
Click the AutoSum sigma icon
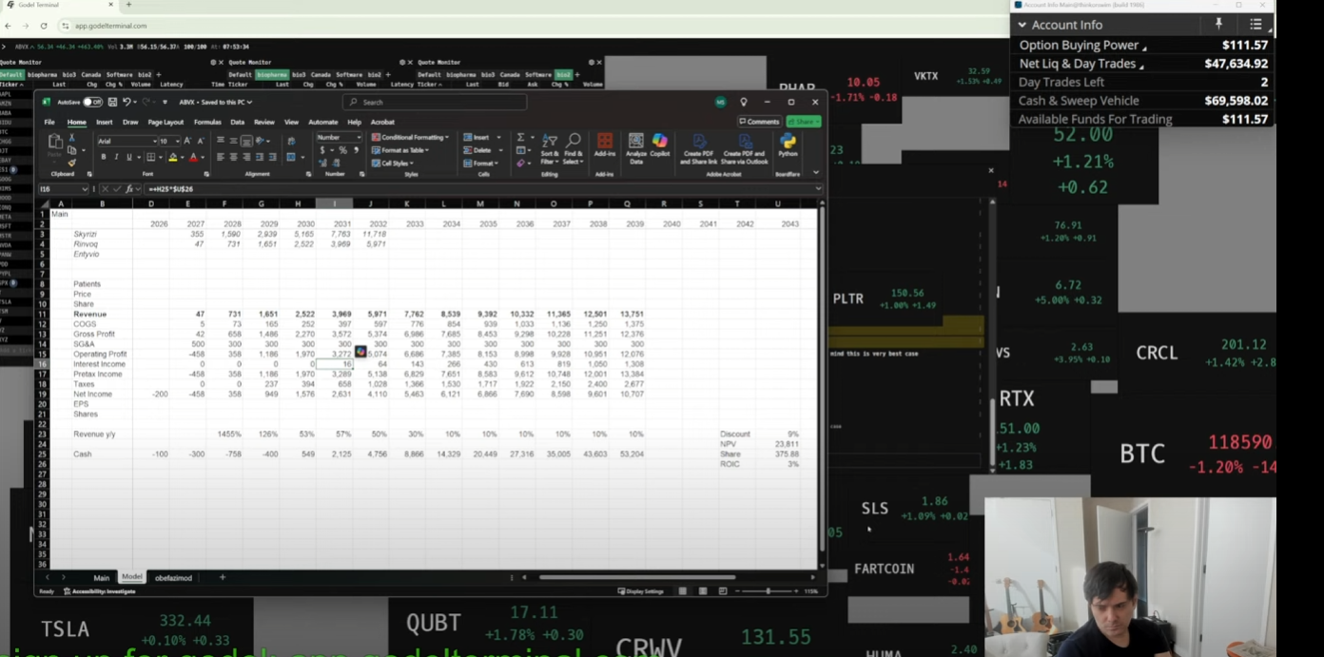click(520, 138)
